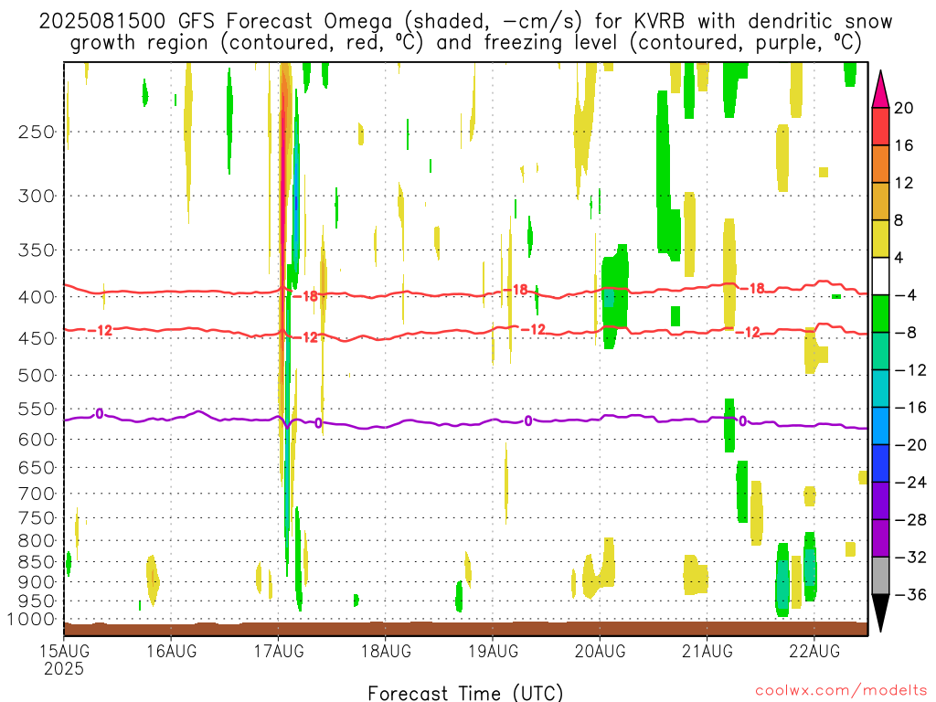The width and height of the screenshot is (936, 702).
Task: Click the purple swatch between -24 and -28
Action: (x=880, y=501)
